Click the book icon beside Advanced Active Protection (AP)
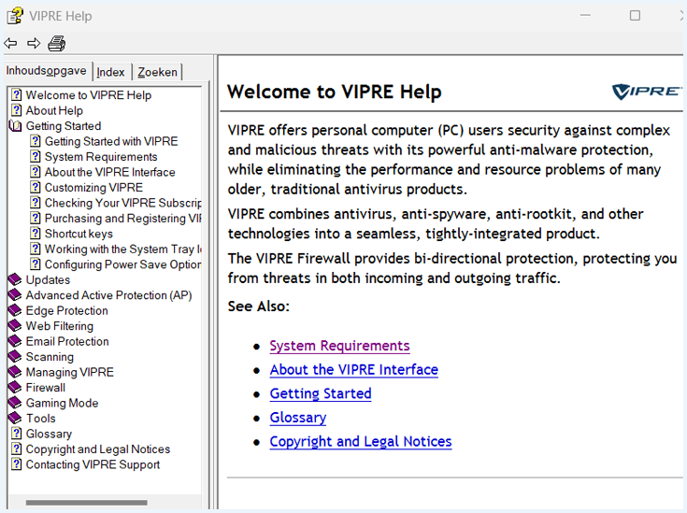The width and height of the screenshot is (687, 513). tap(15, 295)
